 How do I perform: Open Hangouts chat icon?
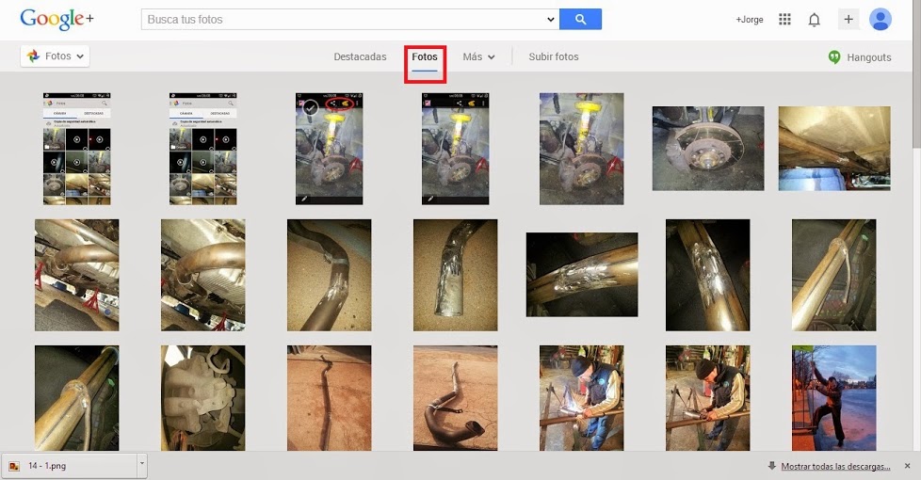point(833,57)
